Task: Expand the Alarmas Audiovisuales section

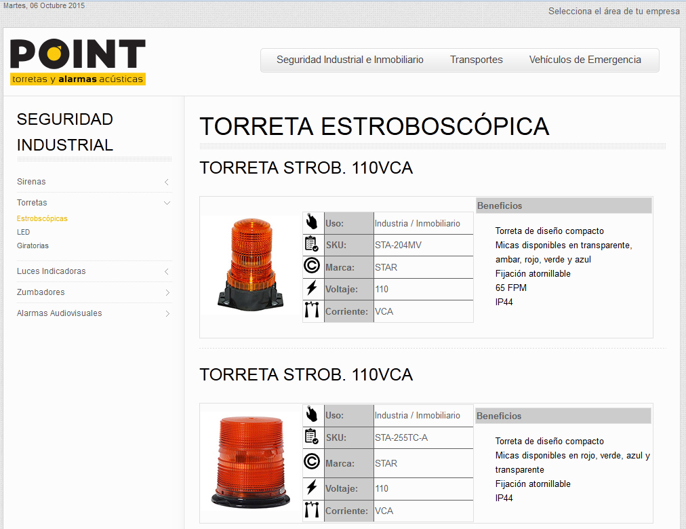Action: click(x=167, y=313)
